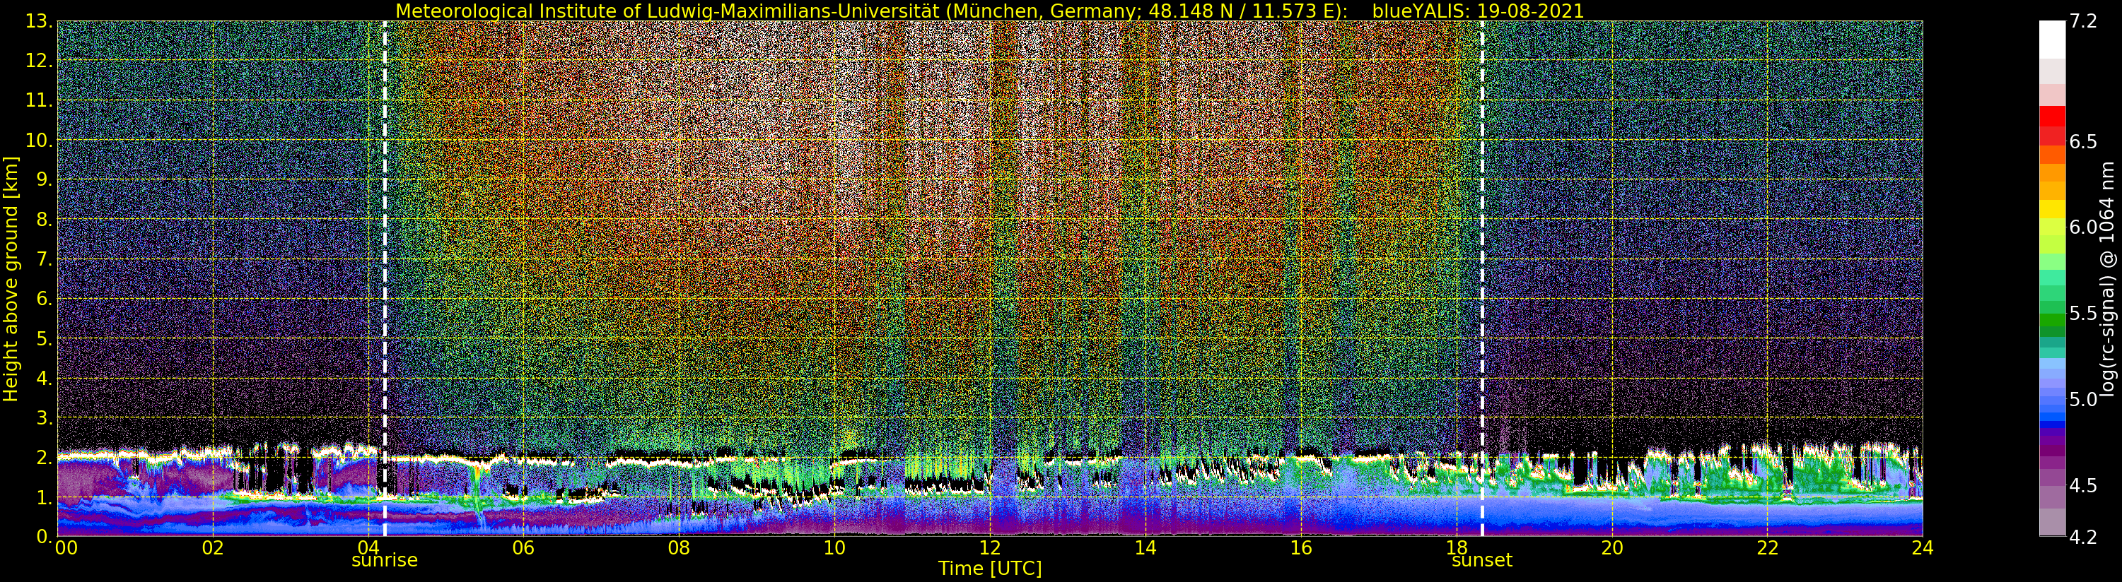Select the green colorbar segment near 5.5

tap(2052, 314)
